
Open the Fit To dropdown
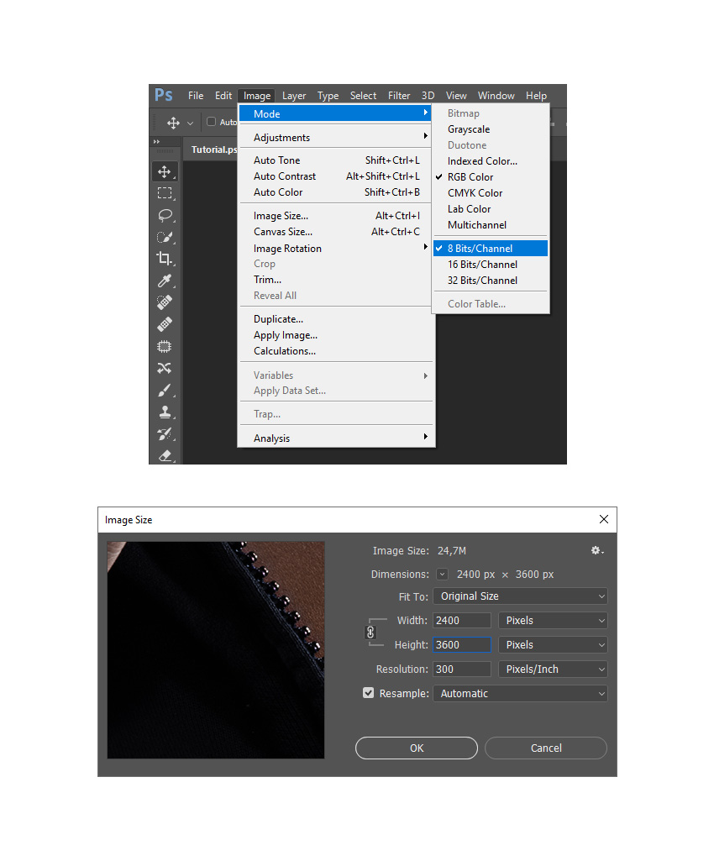(x=520, y=595)
